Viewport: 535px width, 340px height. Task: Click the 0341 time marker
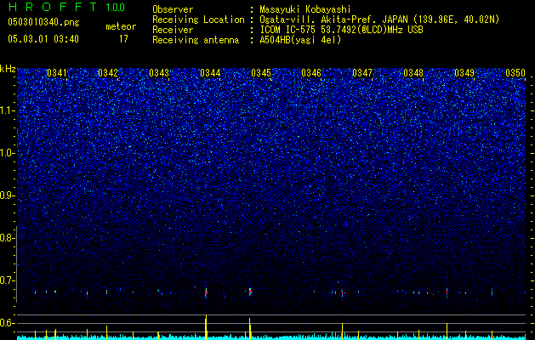tap(57, 73)
